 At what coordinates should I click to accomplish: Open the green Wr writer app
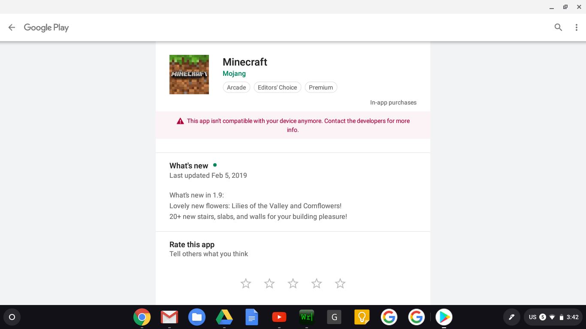click(307, 317)
